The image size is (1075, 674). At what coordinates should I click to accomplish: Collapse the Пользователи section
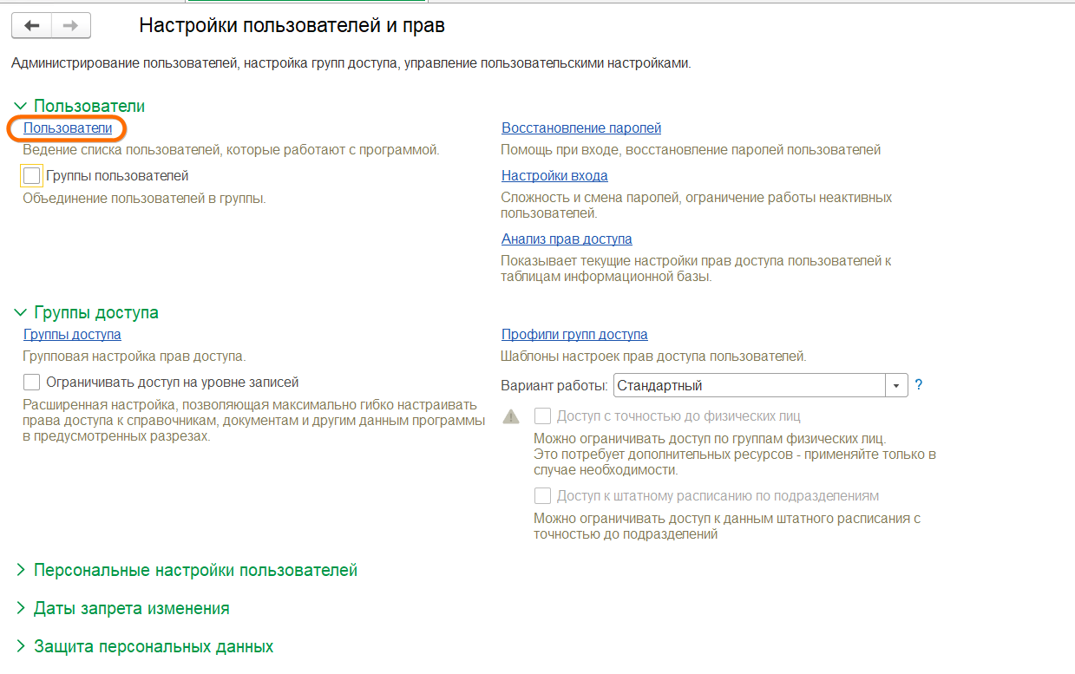click(21, 106)
